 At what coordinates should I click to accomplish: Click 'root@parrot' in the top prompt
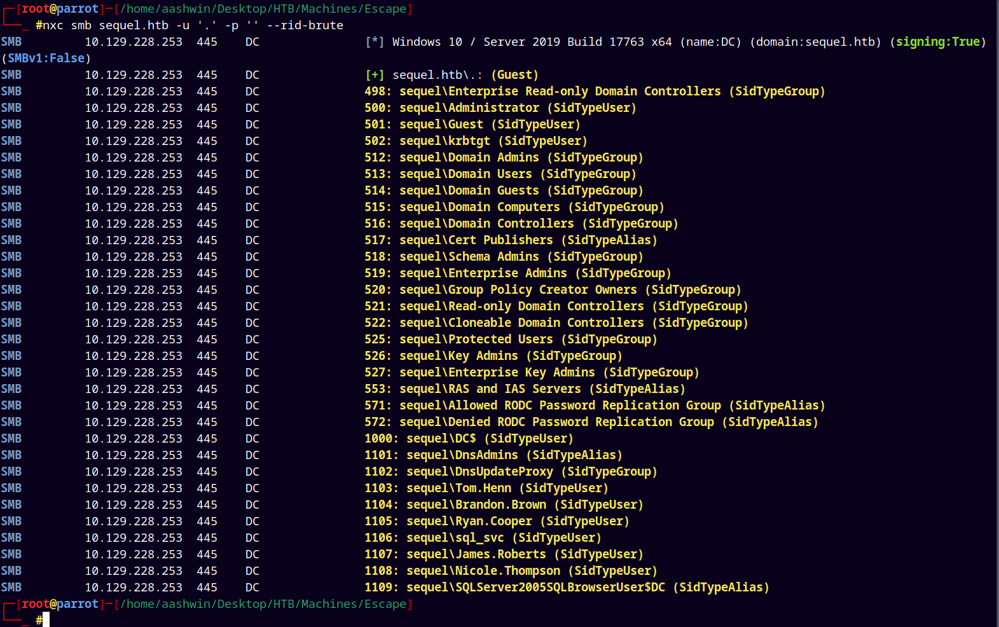60,9
